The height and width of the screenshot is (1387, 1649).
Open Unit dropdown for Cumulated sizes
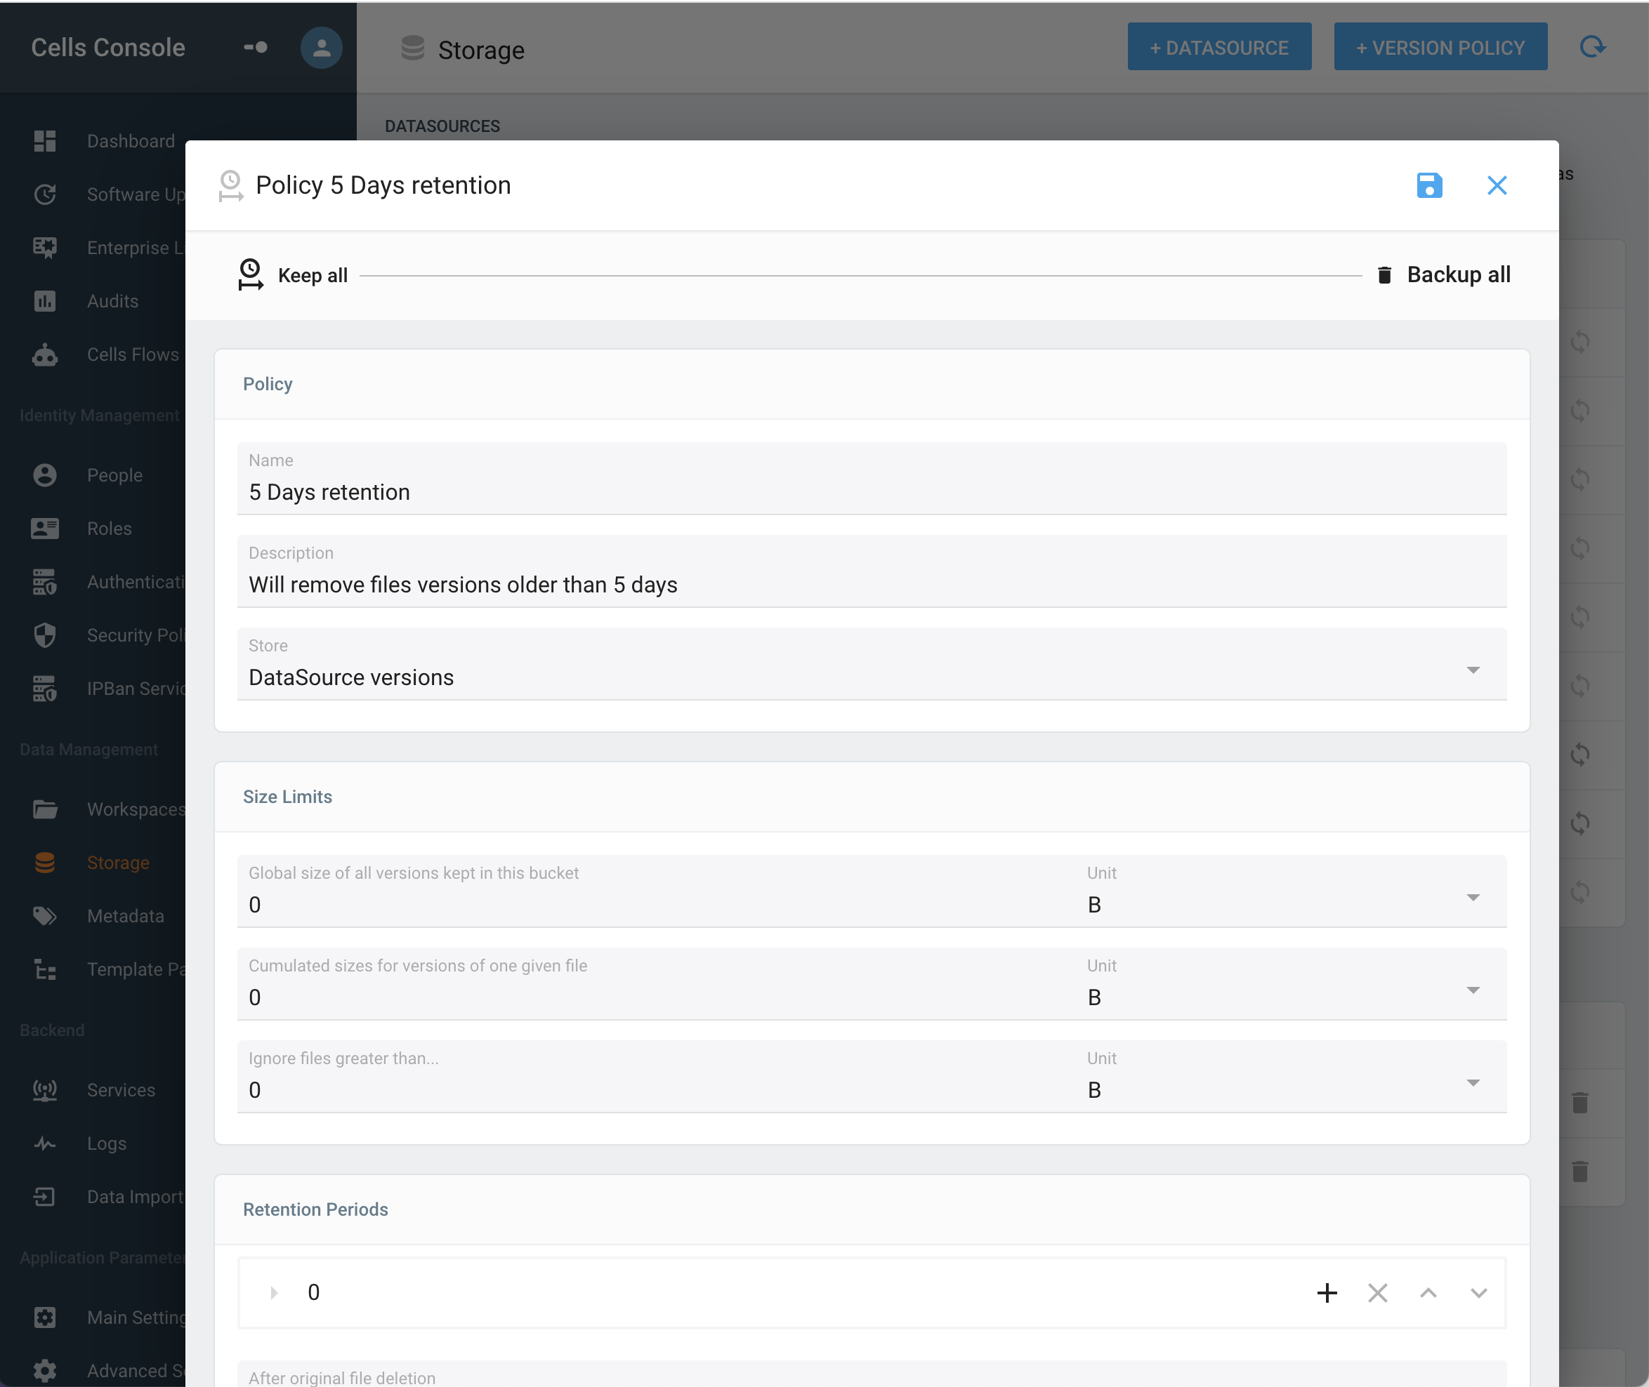1292,984
